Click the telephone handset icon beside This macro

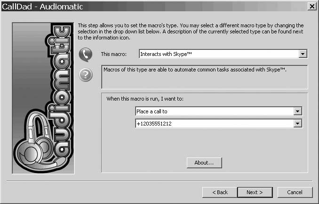[x=85, y=55]
